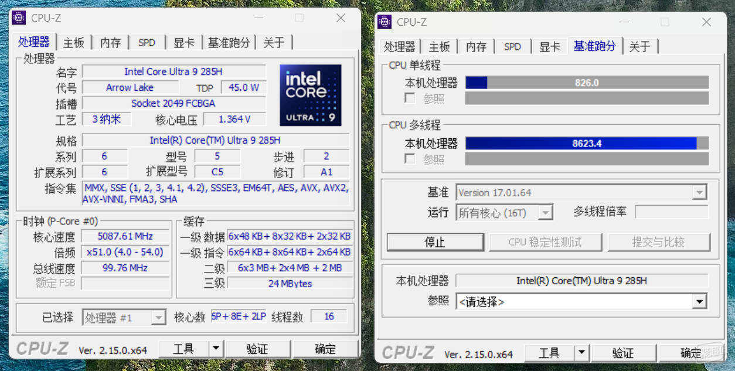Click the 核心数 value 5P + 8E + 2LP
735x371 pixels.
click(x=239, y=316)
